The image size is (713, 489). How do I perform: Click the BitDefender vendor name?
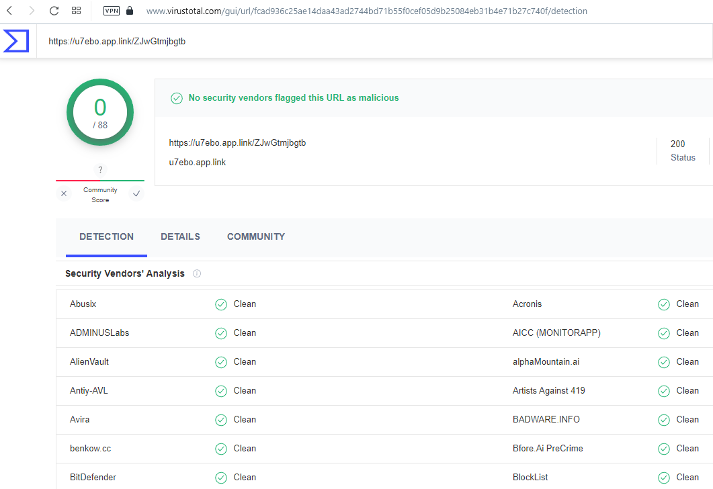93,477
